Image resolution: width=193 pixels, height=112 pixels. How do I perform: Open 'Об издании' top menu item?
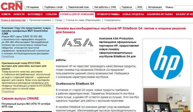(32, 7)
